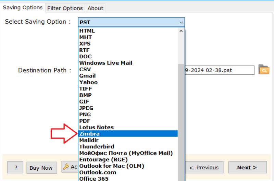The width and height of the screenshot is (274, 181).
Task: Select HTML from the saving options list
Action: point(128,31)
